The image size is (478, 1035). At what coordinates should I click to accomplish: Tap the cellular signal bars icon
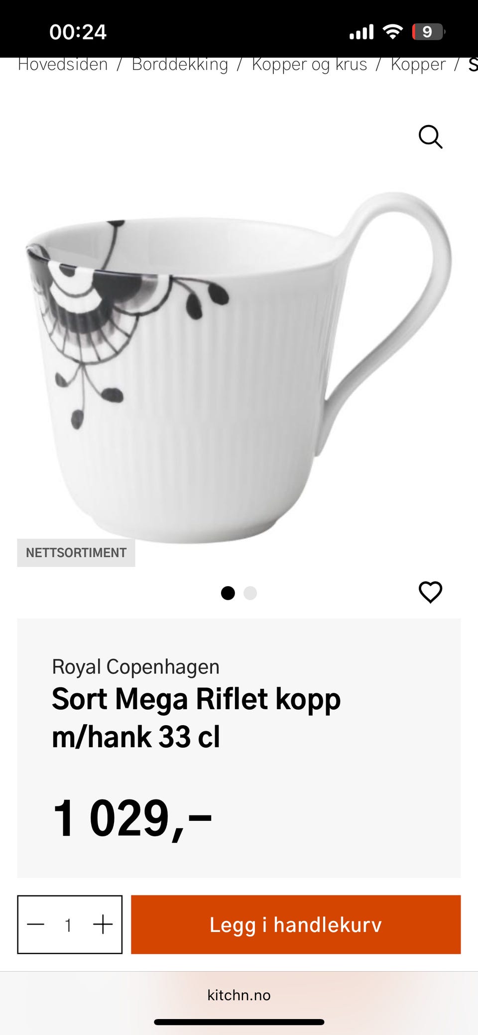[x=361, y=32]
